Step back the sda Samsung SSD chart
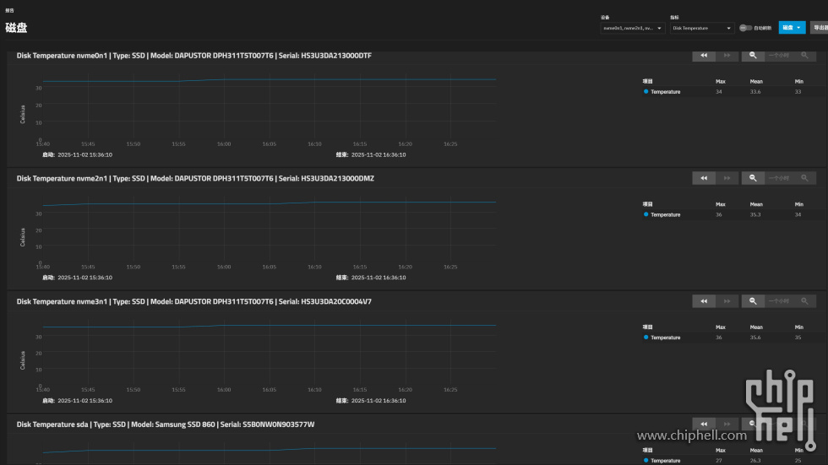828x465 pixels. tap(703, 424)
